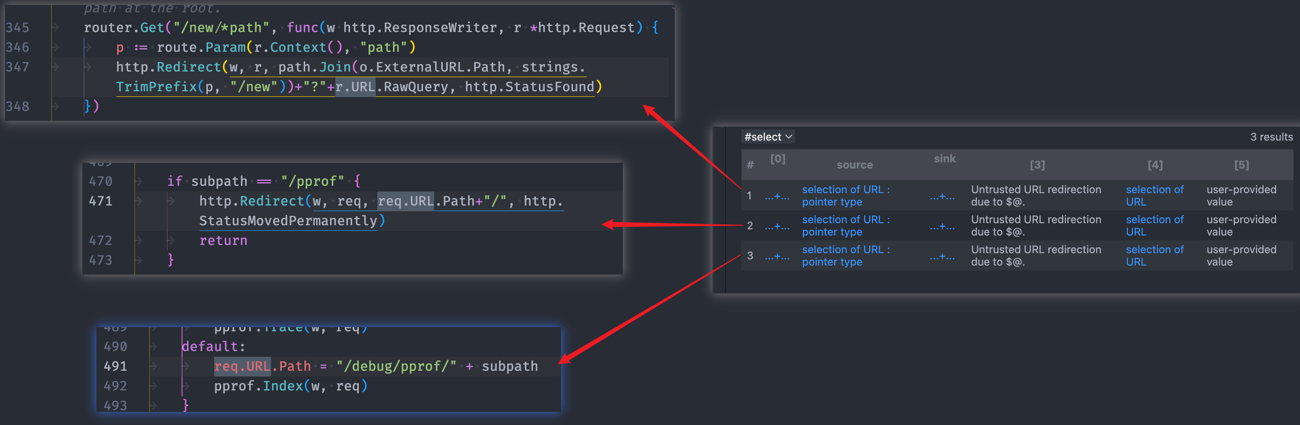This screenshot has height=425, width=1300.
Task: Open the #select result set dropdown
Action: point(768,137)
